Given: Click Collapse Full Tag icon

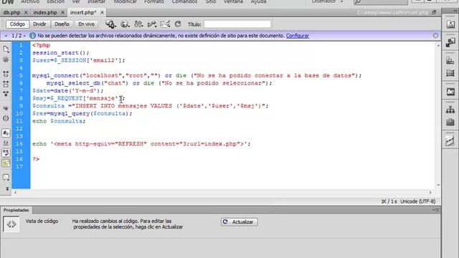Looking at the screenshot, I should pos(6,74).
